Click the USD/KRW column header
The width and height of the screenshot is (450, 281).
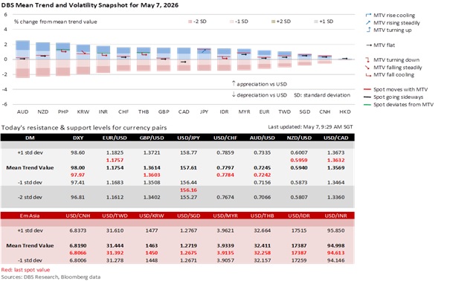152,216
